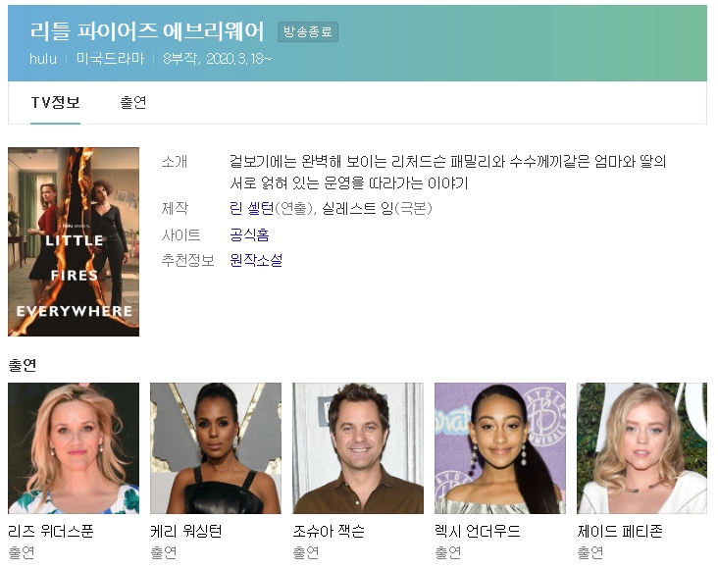The height and width of the screenshot is (570, 718).
Task: Open director 린 쉘턴 link
Action: coord(251,209)
